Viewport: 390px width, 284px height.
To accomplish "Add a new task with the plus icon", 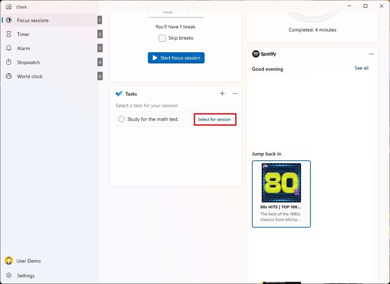I will [222, 93].
